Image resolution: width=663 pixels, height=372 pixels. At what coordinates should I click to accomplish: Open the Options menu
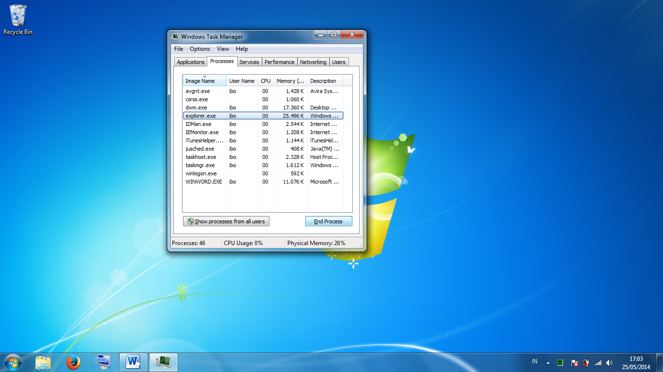tap(199, 48)
